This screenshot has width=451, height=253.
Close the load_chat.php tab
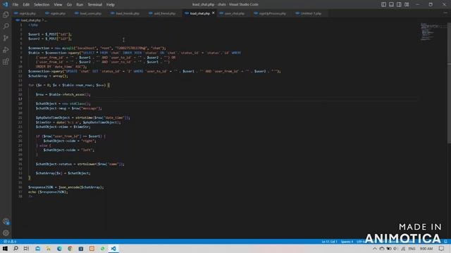(213, 13)
